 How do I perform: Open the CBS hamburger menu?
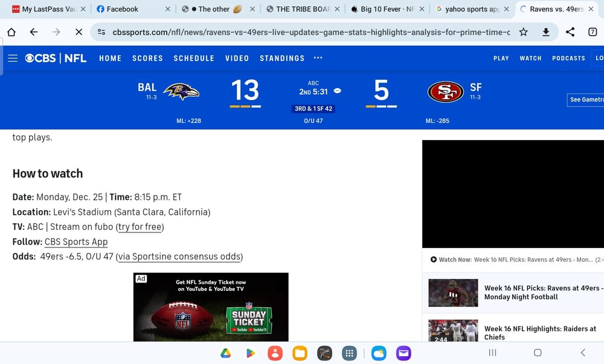tap(13, 58)
